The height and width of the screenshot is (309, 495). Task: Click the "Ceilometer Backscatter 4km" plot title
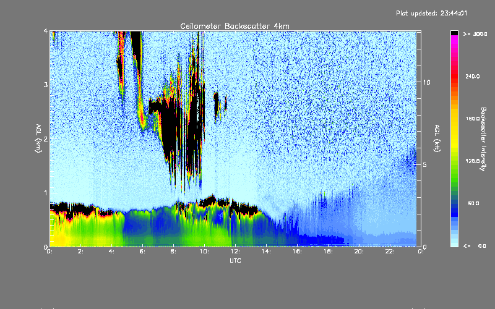(235, 26)
